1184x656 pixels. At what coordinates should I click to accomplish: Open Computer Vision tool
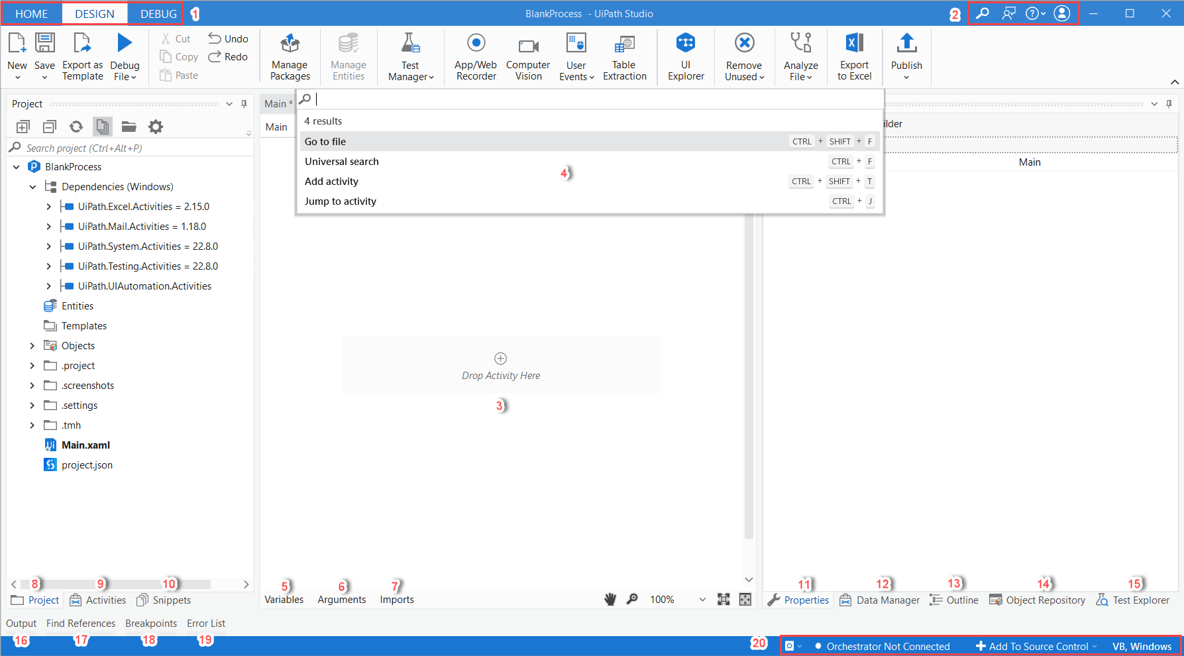point(528,57)
